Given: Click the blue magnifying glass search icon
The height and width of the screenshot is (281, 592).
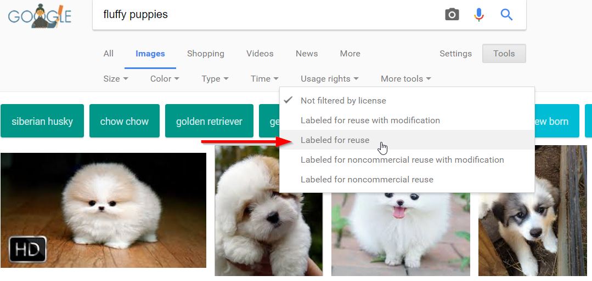Looking at the screenshot, I should pyautogui.click(x=506, y=15).
